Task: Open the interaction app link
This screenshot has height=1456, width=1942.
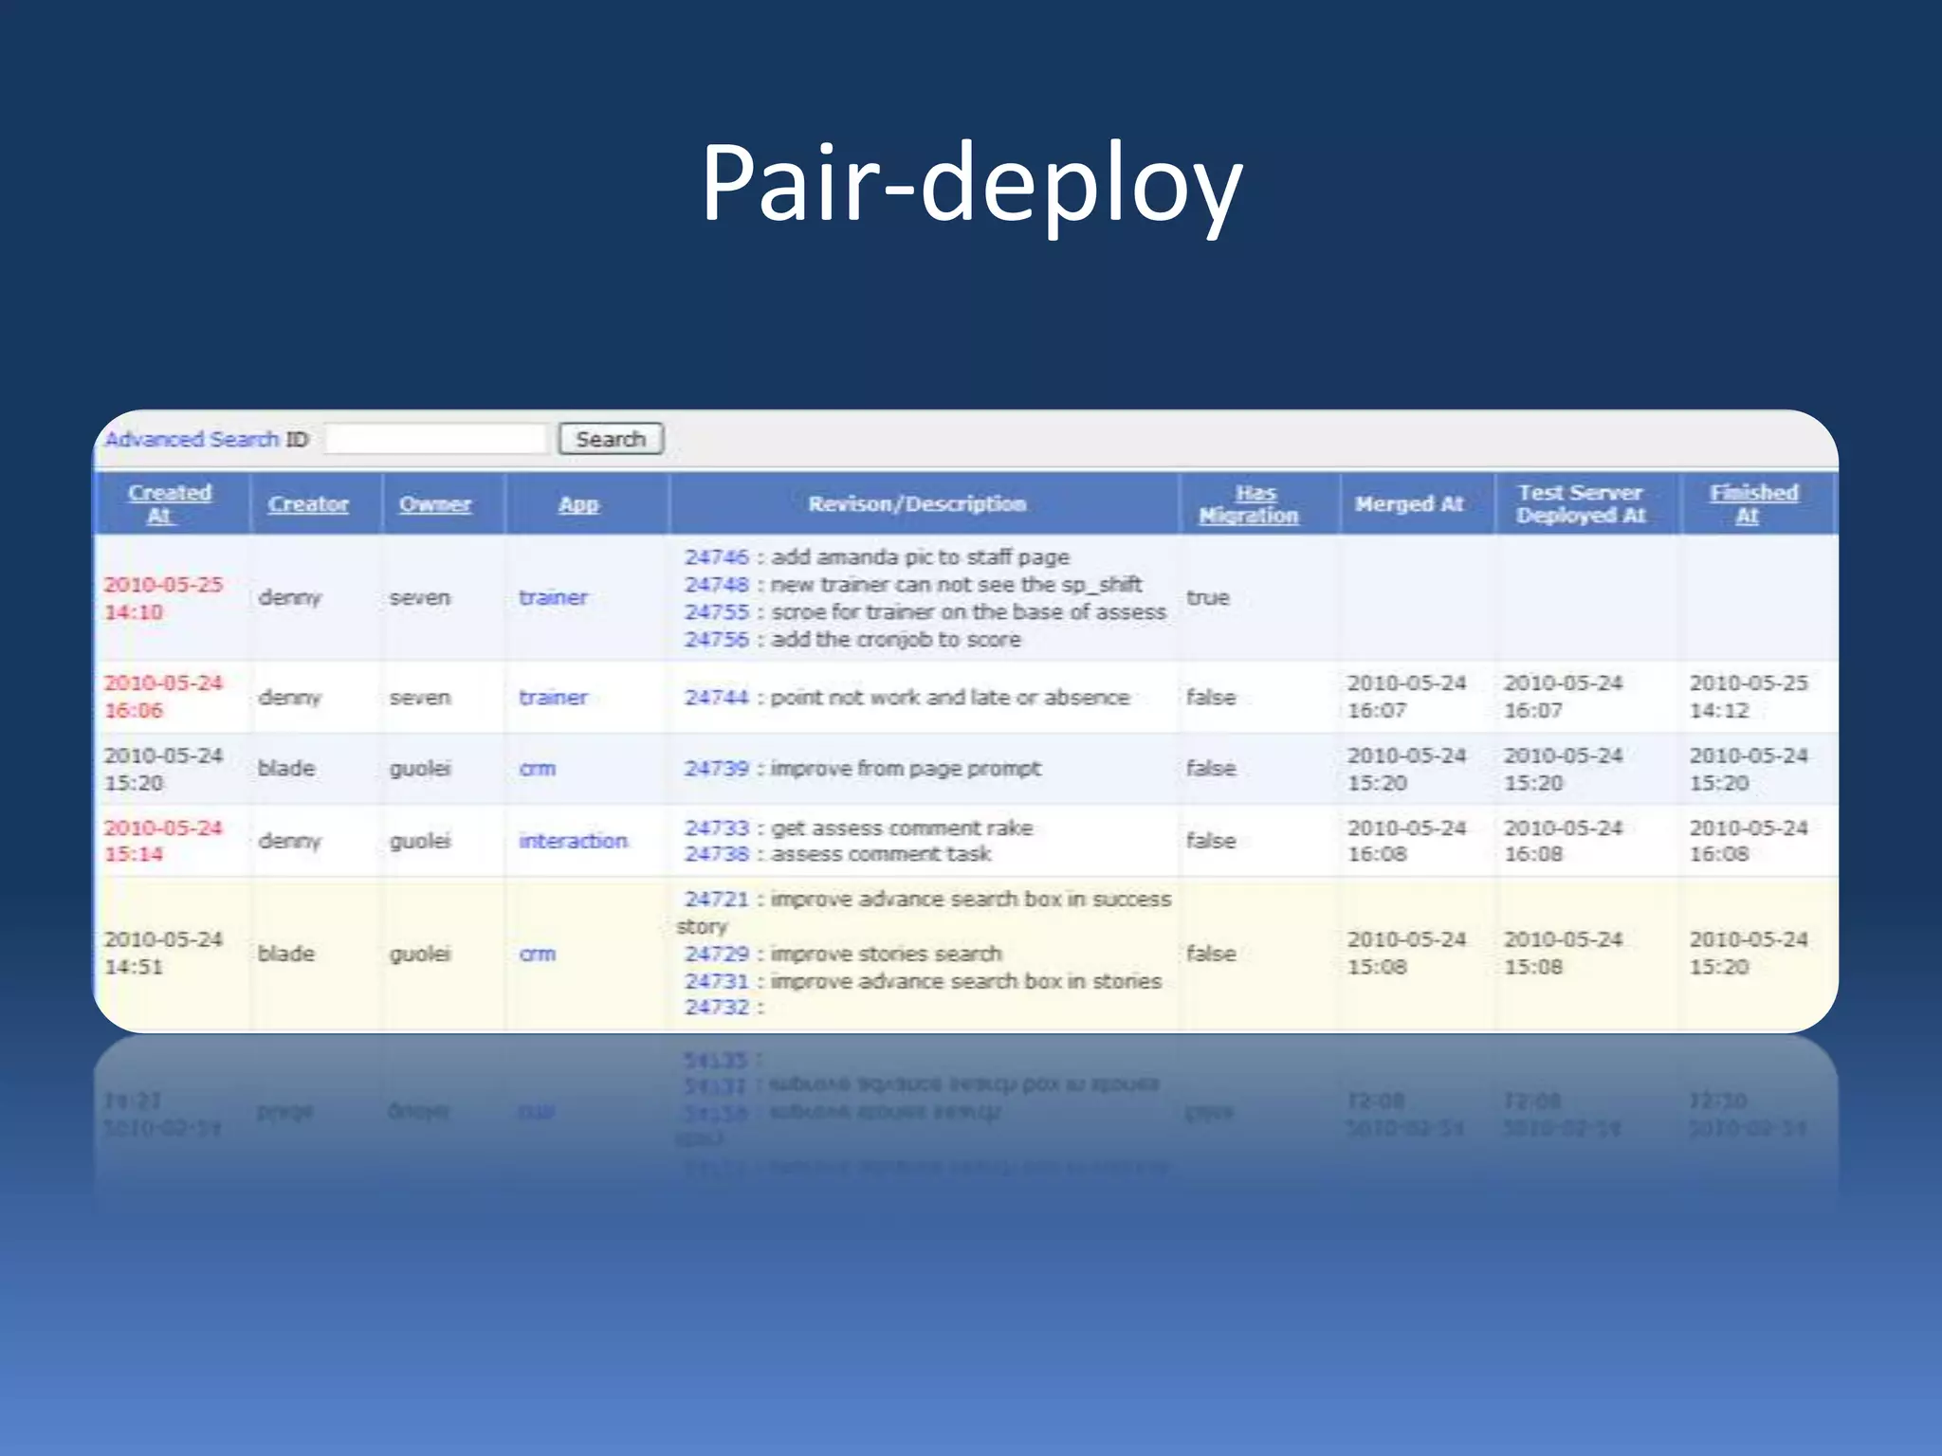Action: coord(573,841)
